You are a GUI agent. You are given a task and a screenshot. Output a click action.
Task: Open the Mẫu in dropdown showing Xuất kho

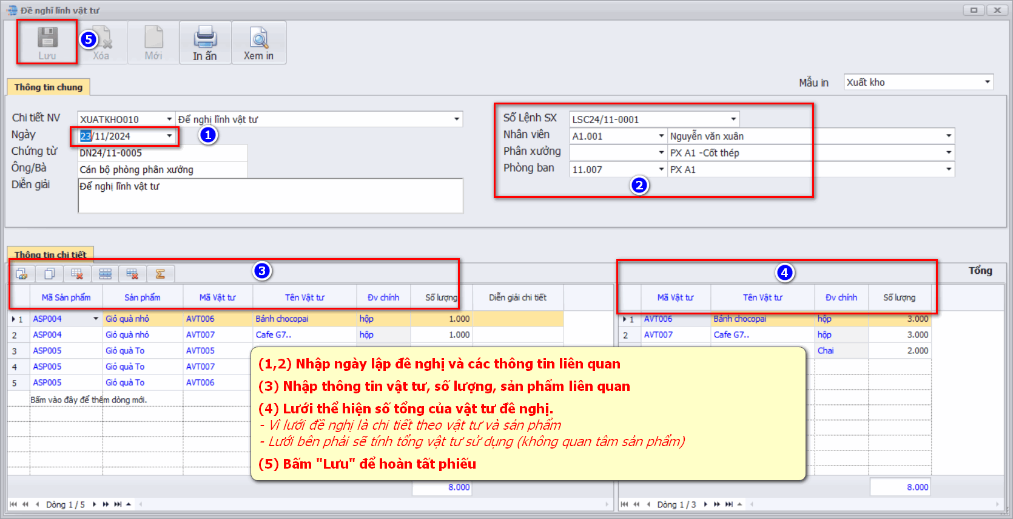(987, 82)
